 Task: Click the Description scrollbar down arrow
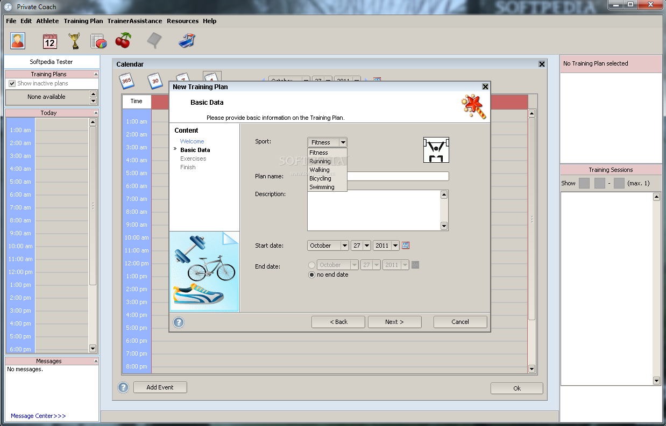[444, 226]
